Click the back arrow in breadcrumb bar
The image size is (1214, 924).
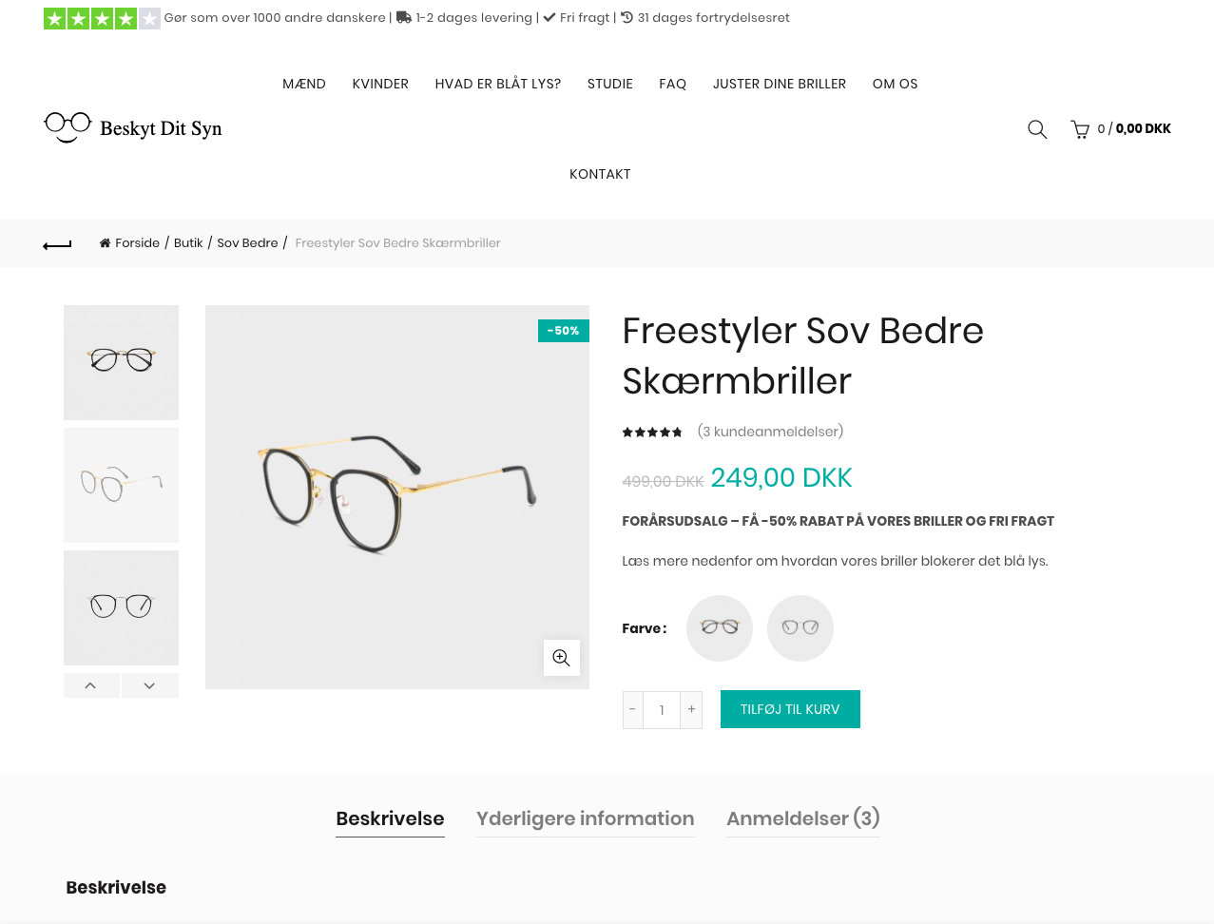[57, 244]
